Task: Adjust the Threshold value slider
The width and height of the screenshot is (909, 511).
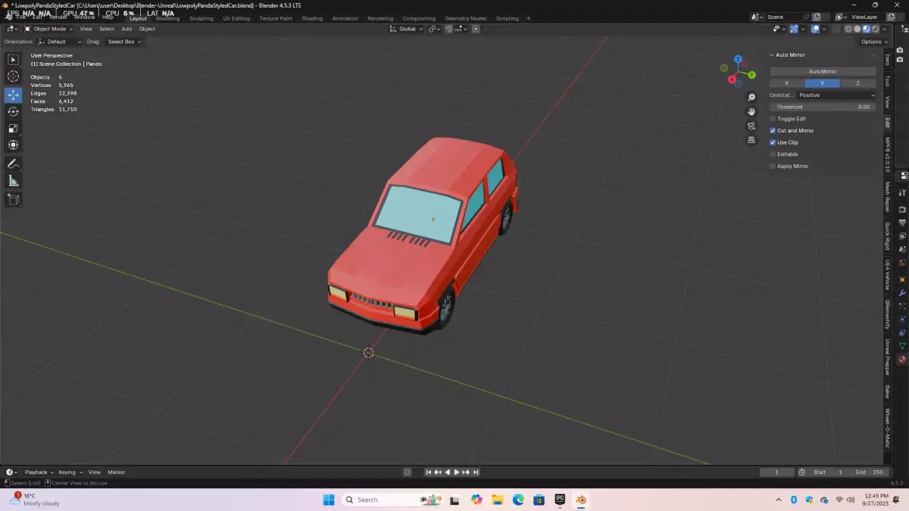Action: [823, 107]
